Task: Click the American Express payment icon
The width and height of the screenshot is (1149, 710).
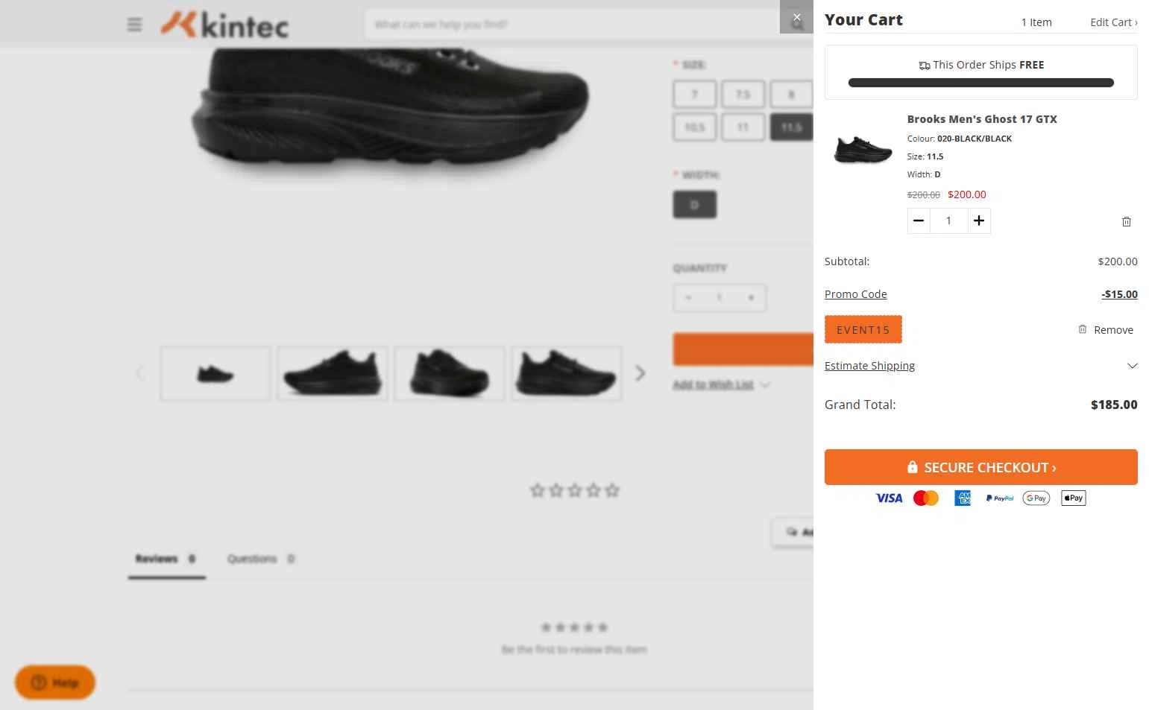Action: 963,498
